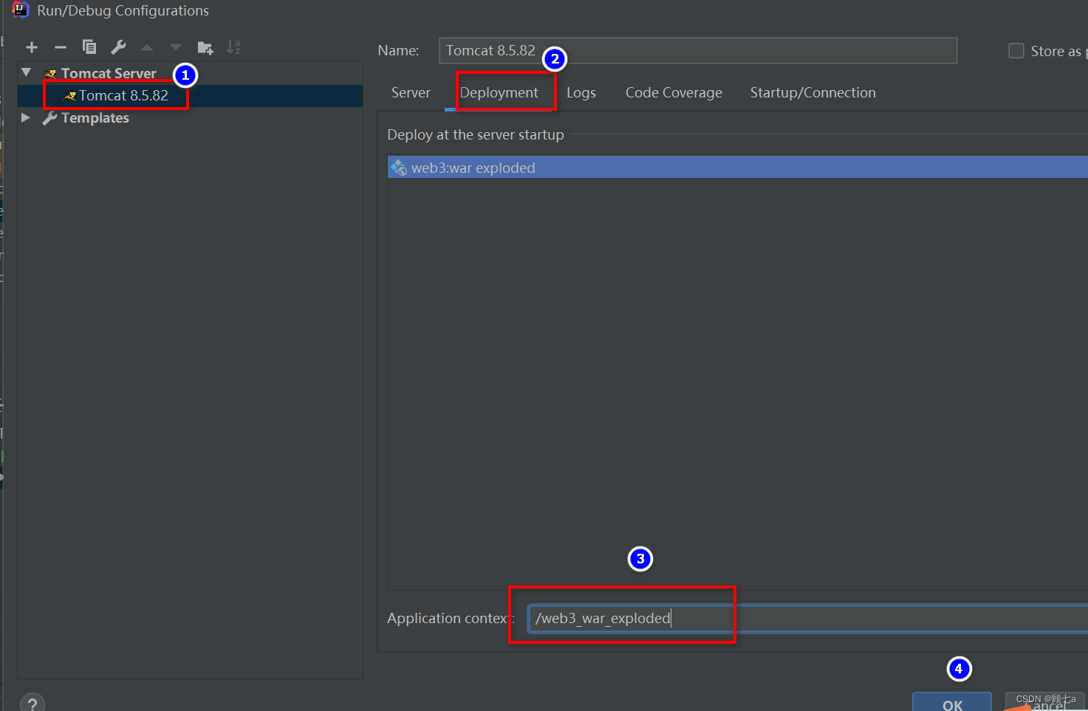Enable the Store as project file checkbox
Image resolution: width=1088 pixels, height=711 pixels.
1016,50
